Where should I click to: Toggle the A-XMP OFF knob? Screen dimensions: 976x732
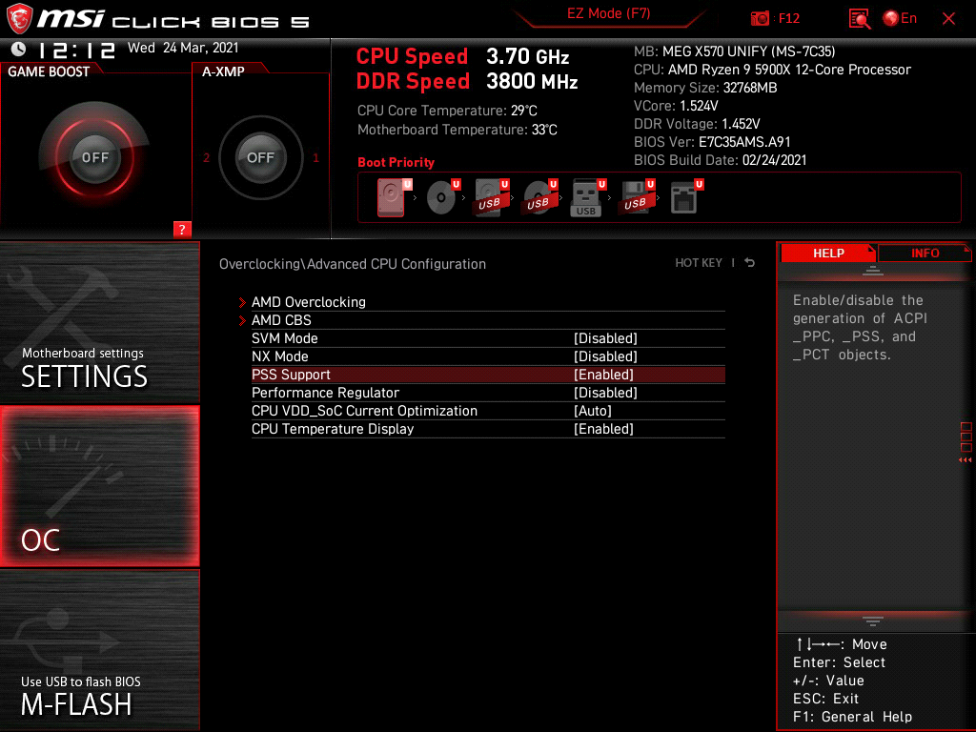[260, 157]
